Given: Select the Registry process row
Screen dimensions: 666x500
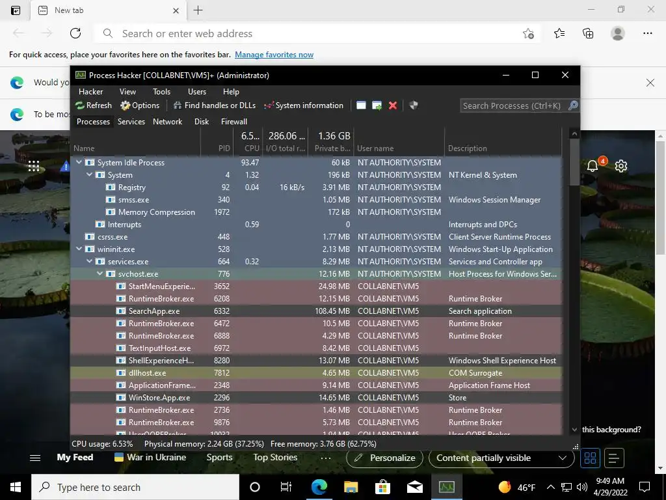Looking at the screenshot, I should pyautogui.click(x=317, y=187).
